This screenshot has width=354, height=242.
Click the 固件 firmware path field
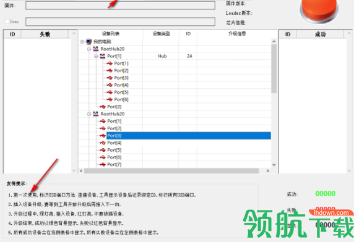[120, 6]
